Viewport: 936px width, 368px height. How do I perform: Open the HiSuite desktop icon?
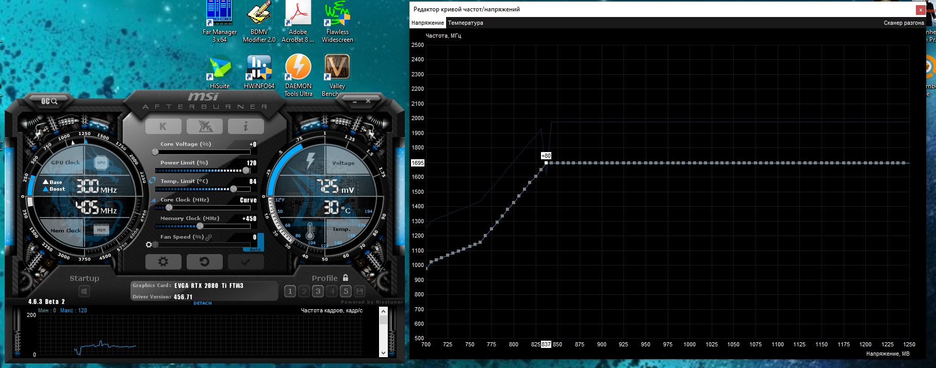coord(220,72)
